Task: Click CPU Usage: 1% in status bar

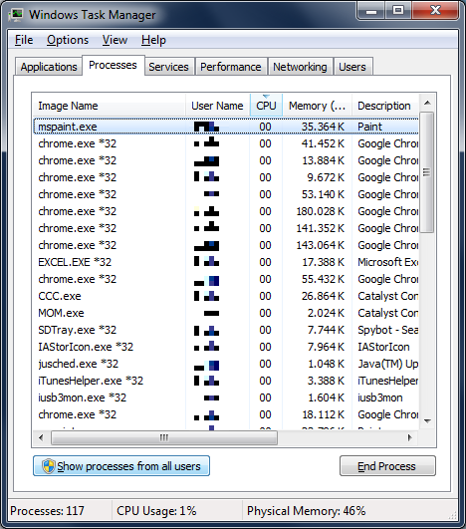Action: click(x=156, y=510)
